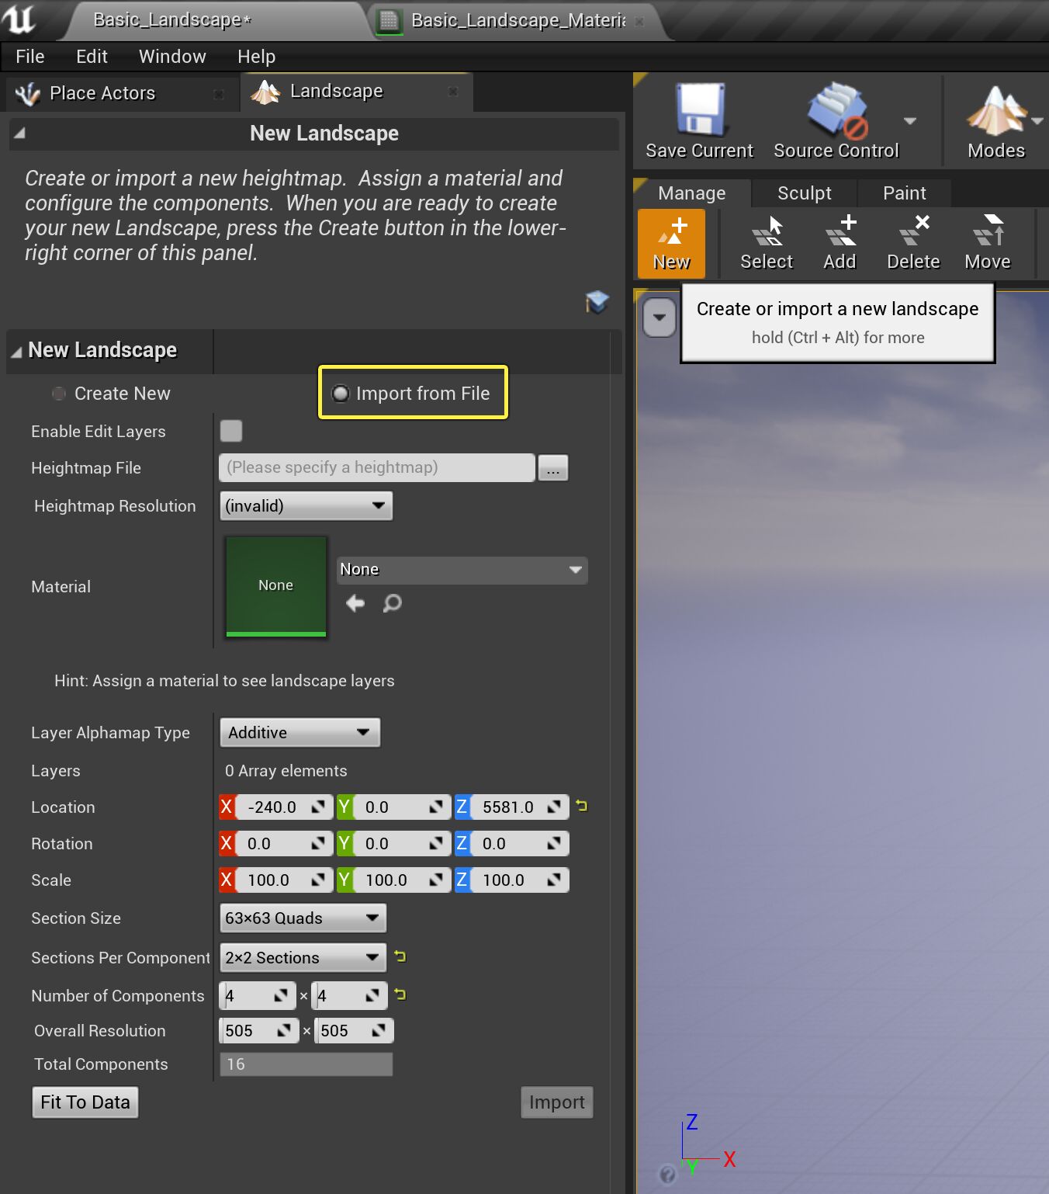
Task: Choose the Delete component tool
Action: coord(912,241)
